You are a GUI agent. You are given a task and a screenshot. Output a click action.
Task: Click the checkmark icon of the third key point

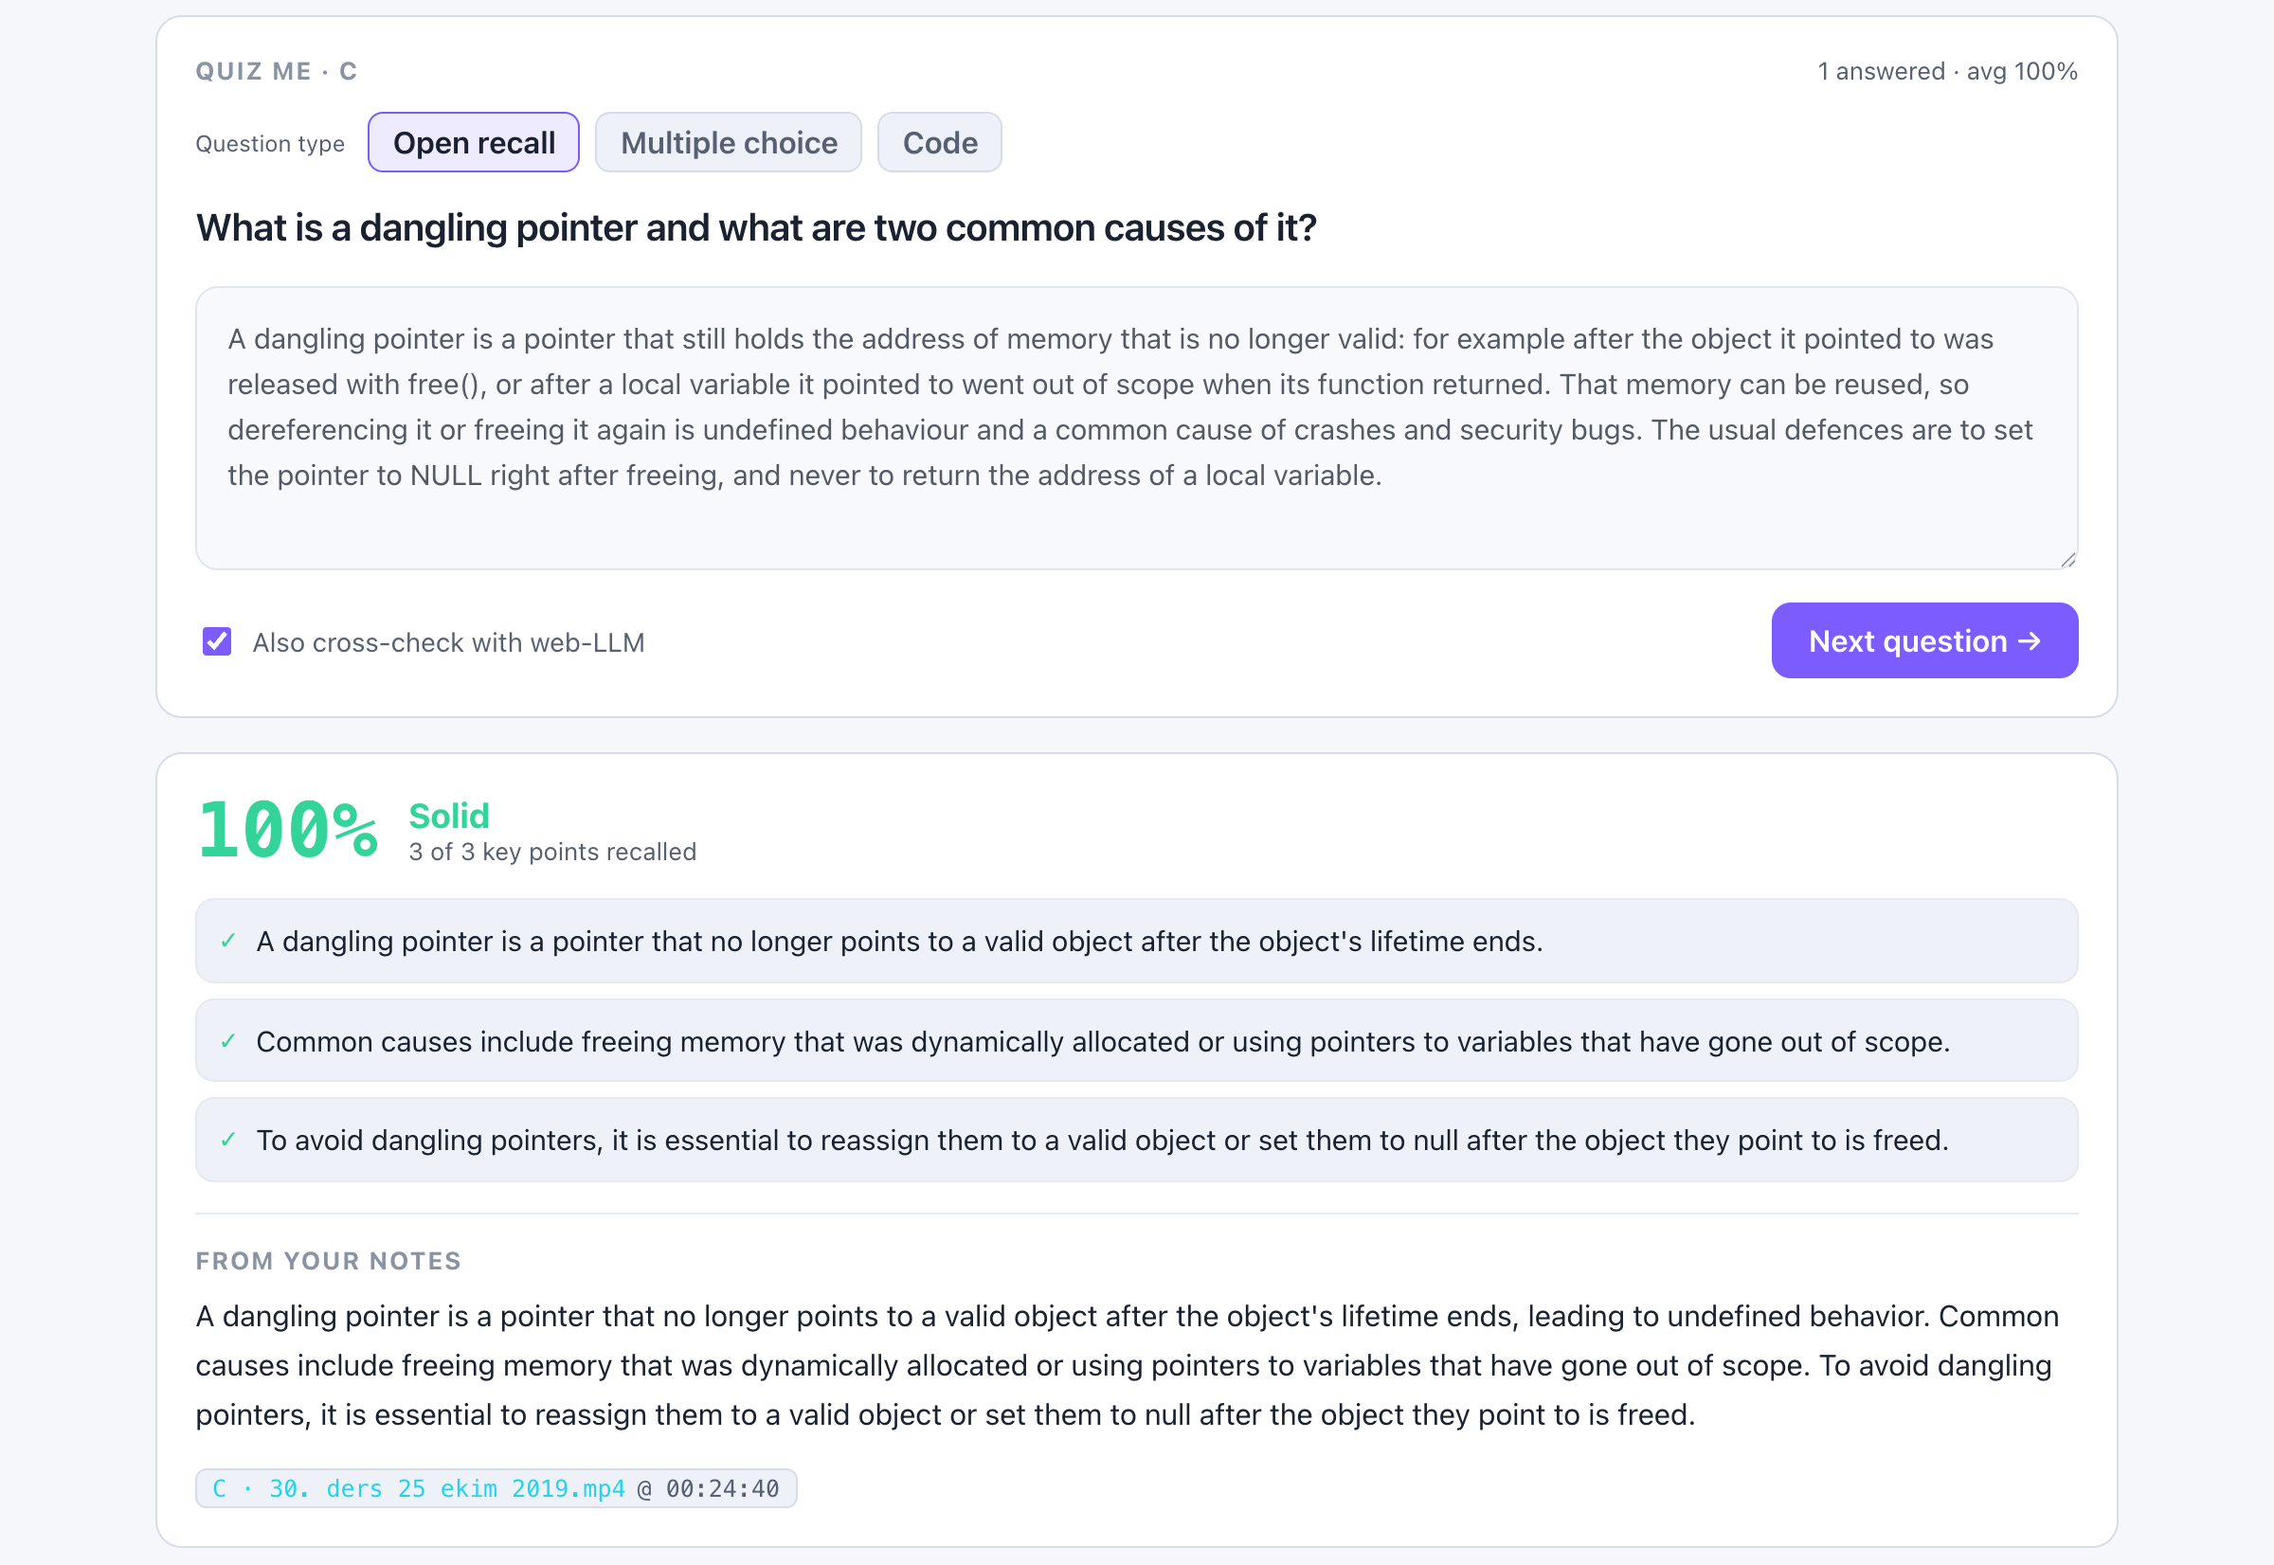click(x=228, y=1141)
